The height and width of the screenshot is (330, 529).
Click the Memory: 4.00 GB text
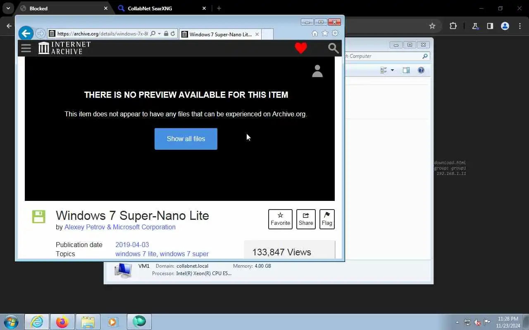click(252, 266)
